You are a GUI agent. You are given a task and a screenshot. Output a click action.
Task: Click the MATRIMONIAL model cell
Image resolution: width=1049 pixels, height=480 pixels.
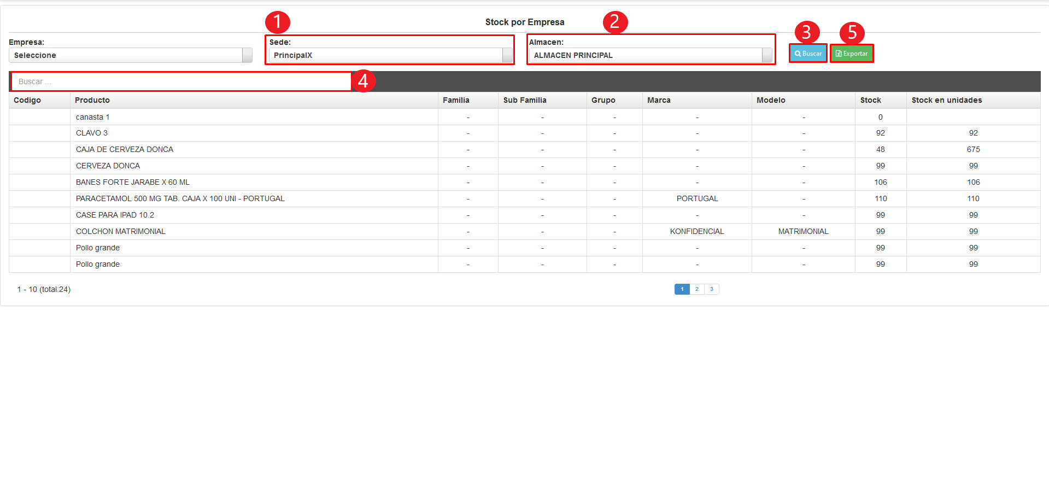coord(804,231)
